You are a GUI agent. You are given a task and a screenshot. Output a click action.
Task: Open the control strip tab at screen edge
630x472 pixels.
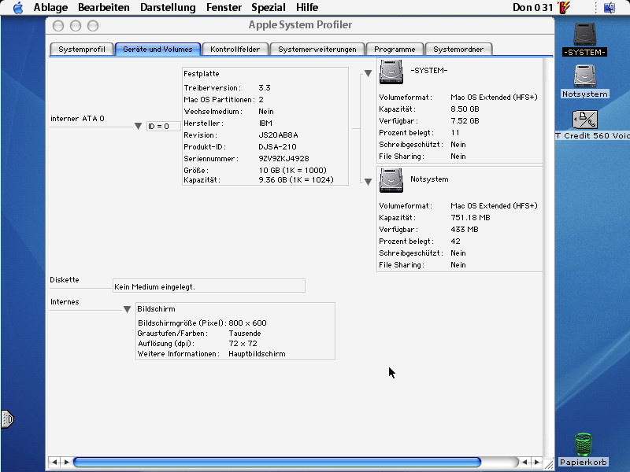point(7,419)
